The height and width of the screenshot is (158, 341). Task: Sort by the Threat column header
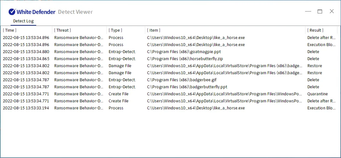click(x=62, y=30)
